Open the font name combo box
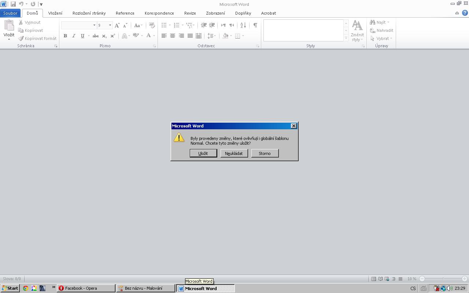This screenshot has height=293, width=469. coord(79,25)
